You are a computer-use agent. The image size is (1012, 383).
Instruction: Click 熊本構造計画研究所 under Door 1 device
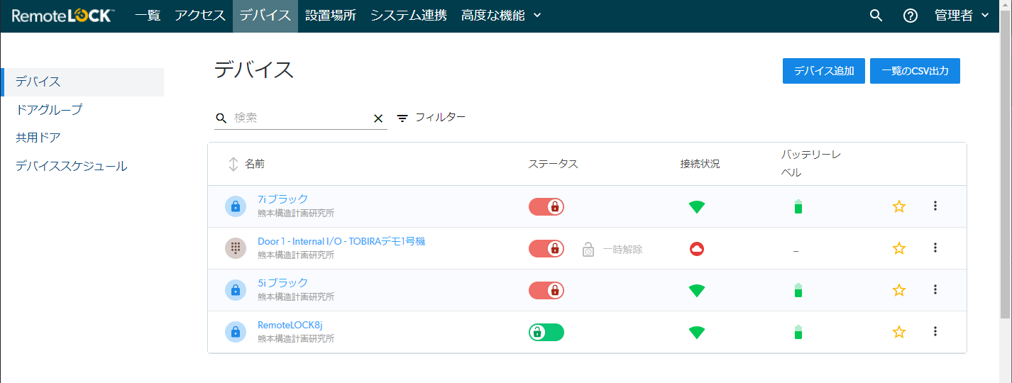pos(296,255)
